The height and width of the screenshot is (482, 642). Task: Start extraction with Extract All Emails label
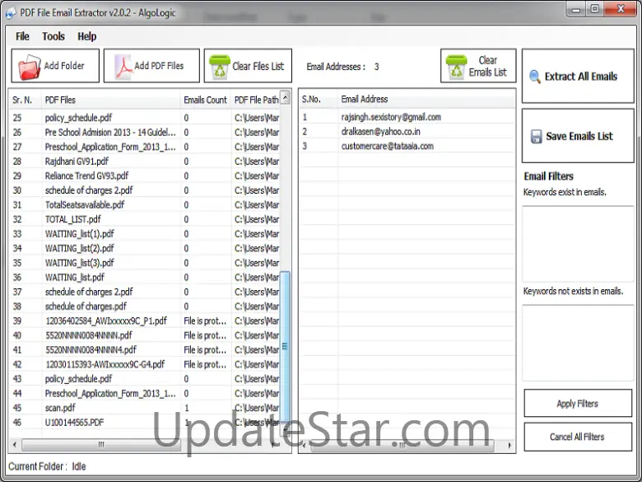pos(580,77)
